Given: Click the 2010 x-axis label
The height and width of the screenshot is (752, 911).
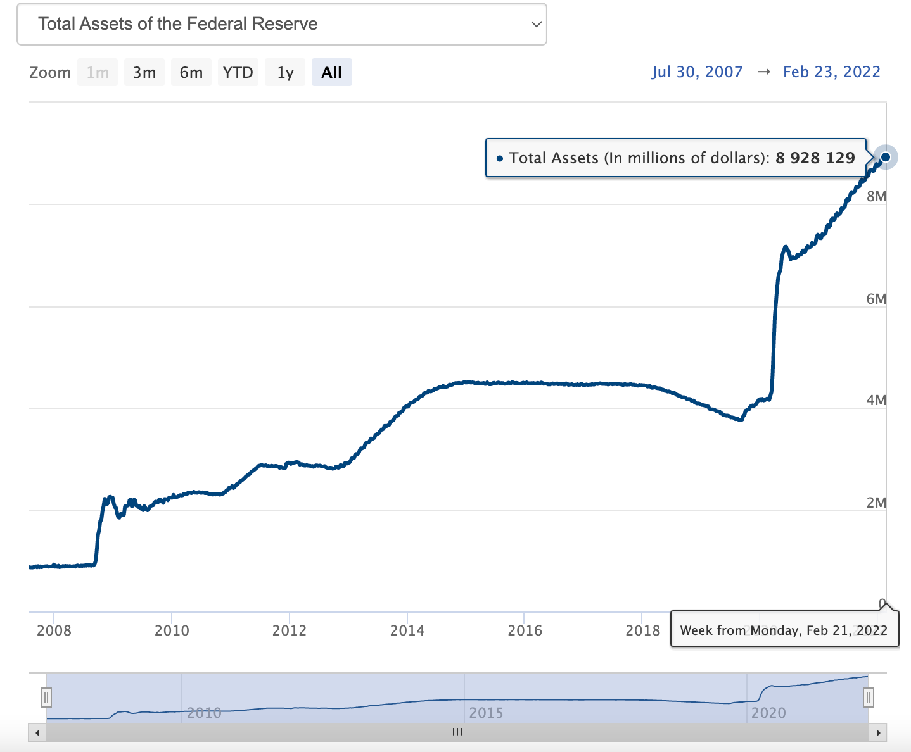Looking at the screenshot, I should [172, 630].
